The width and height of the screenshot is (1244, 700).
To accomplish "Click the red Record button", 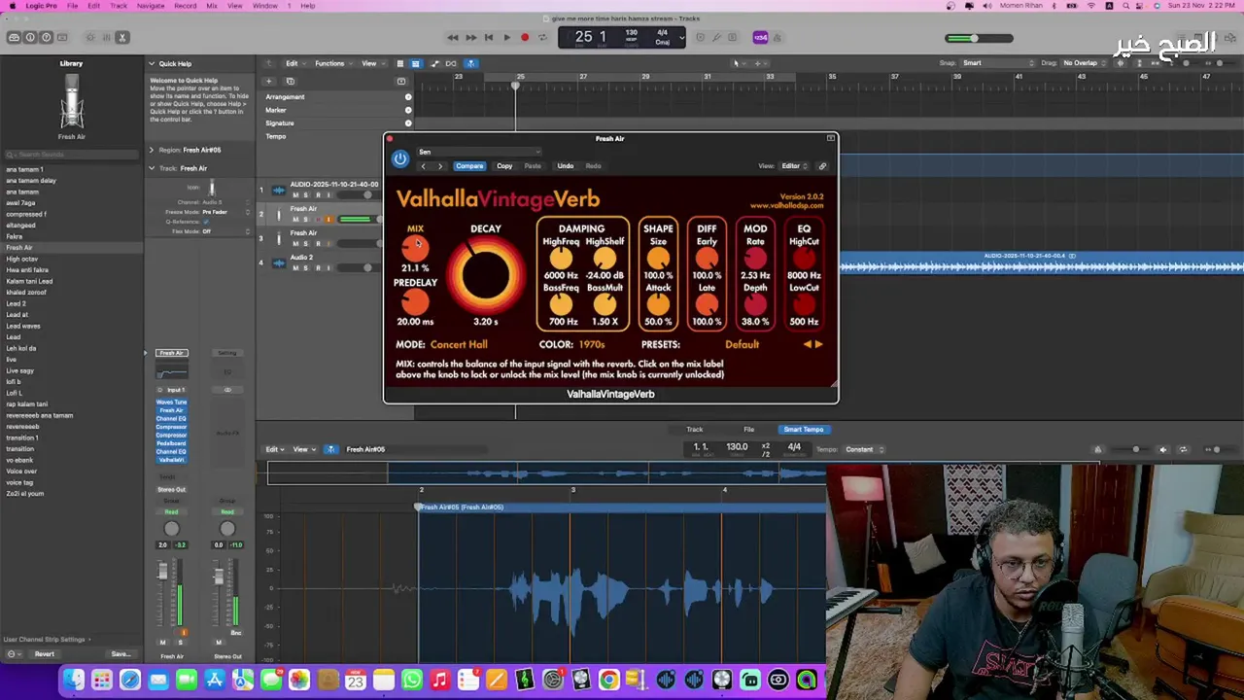I will click(525, 38).
